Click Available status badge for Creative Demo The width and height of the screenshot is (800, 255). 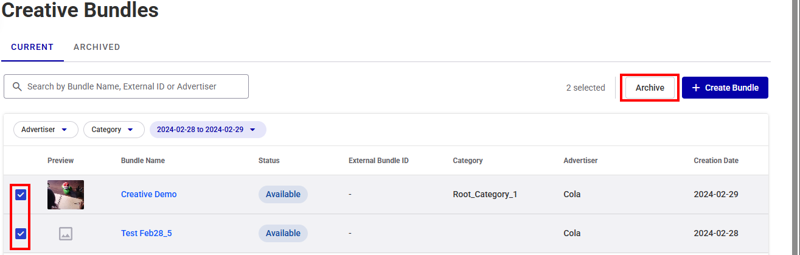click(283, 194)
